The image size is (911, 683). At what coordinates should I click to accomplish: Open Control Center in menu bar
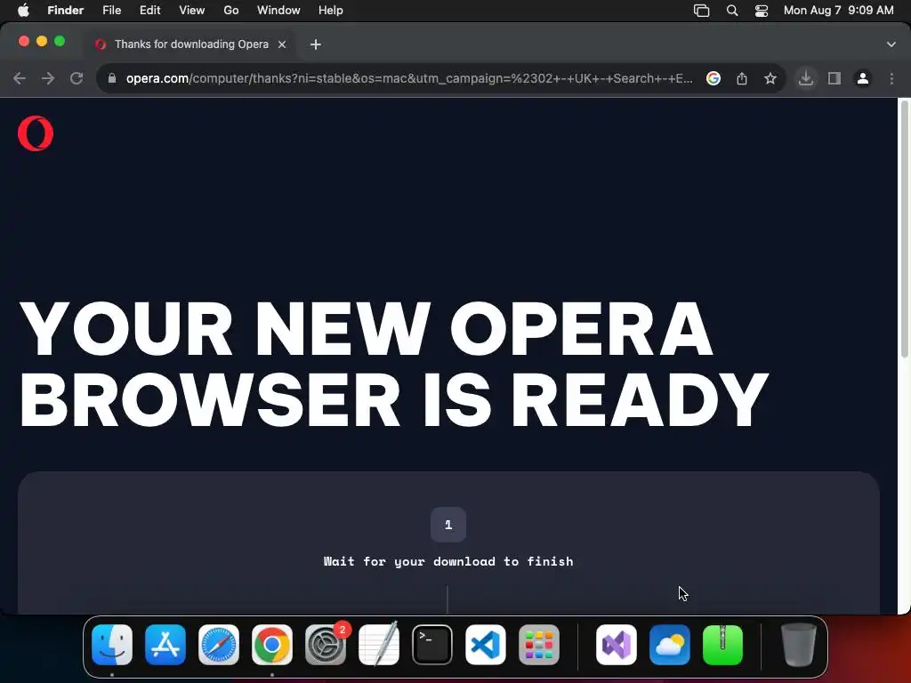tap(762, 11)
